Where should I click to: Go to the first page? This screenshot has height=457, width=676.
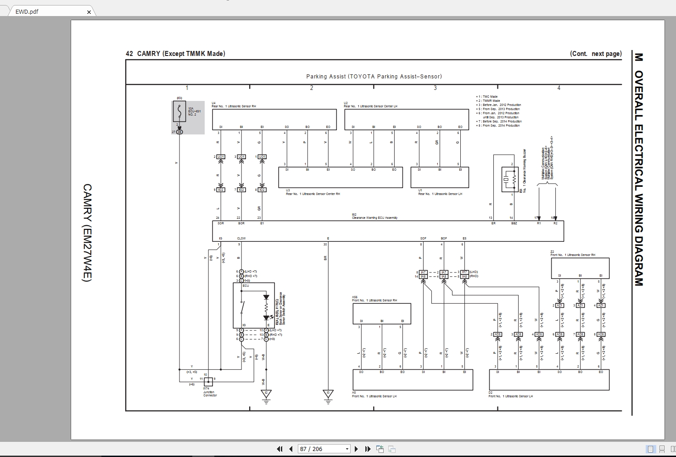click(279, 449)
